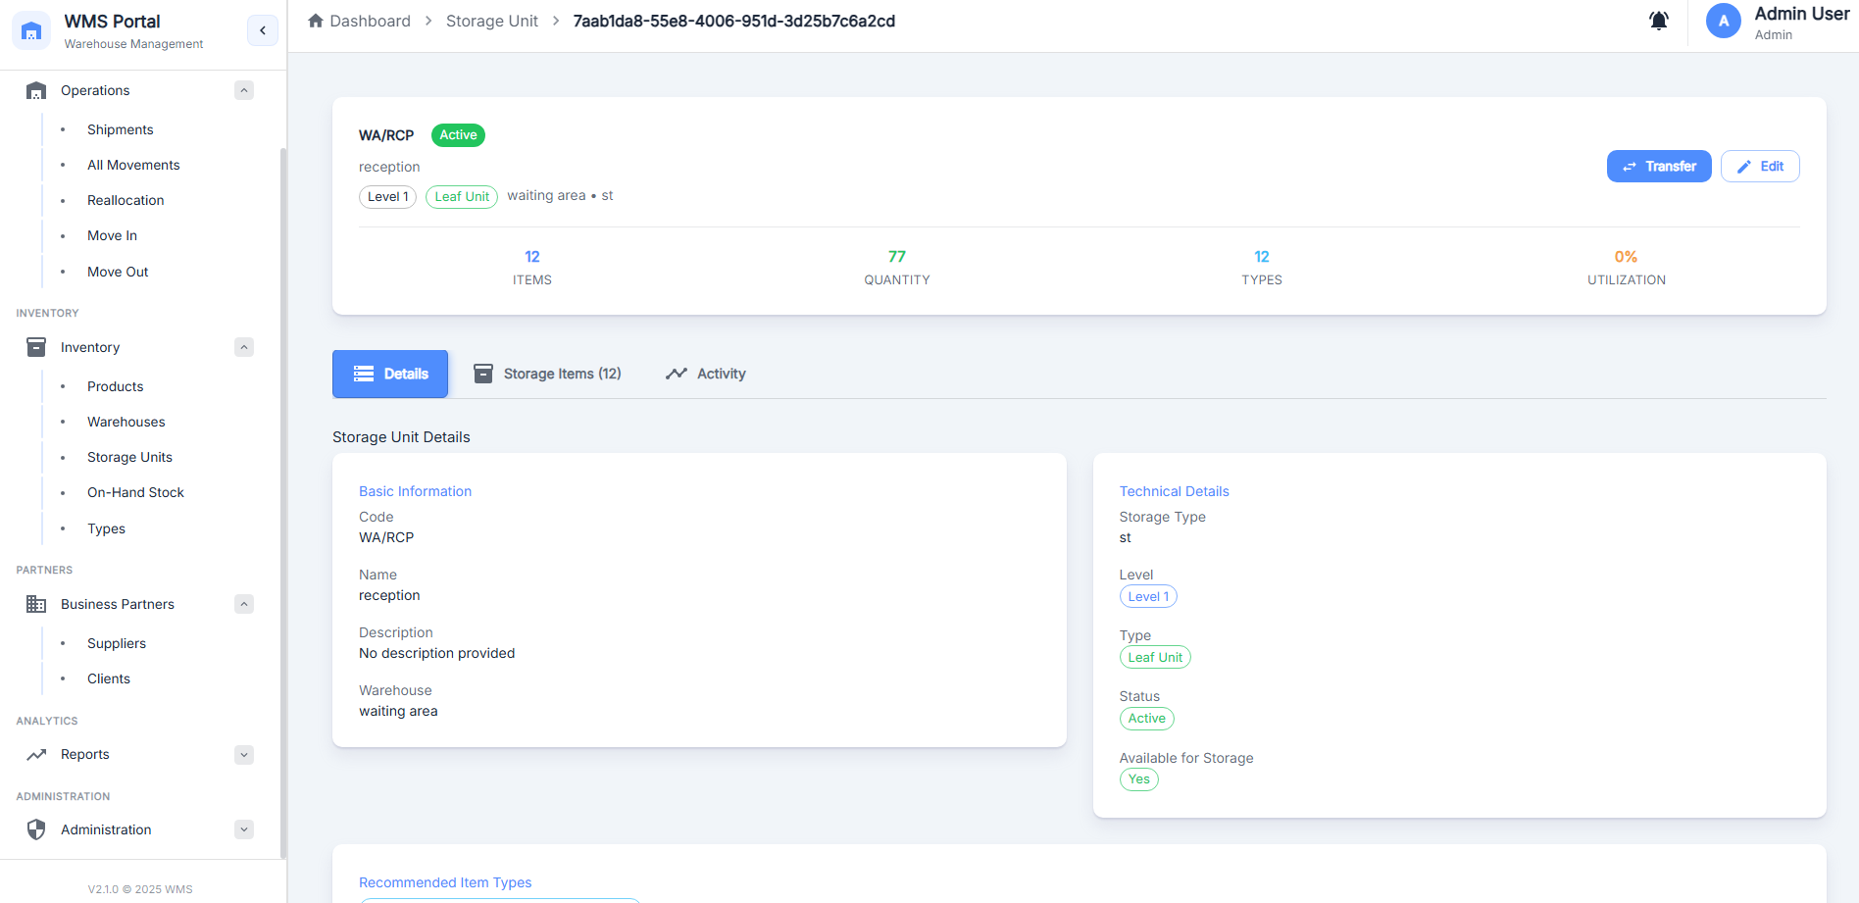
Task: Click the Reports trend line icon
Action: coord(36,755)
